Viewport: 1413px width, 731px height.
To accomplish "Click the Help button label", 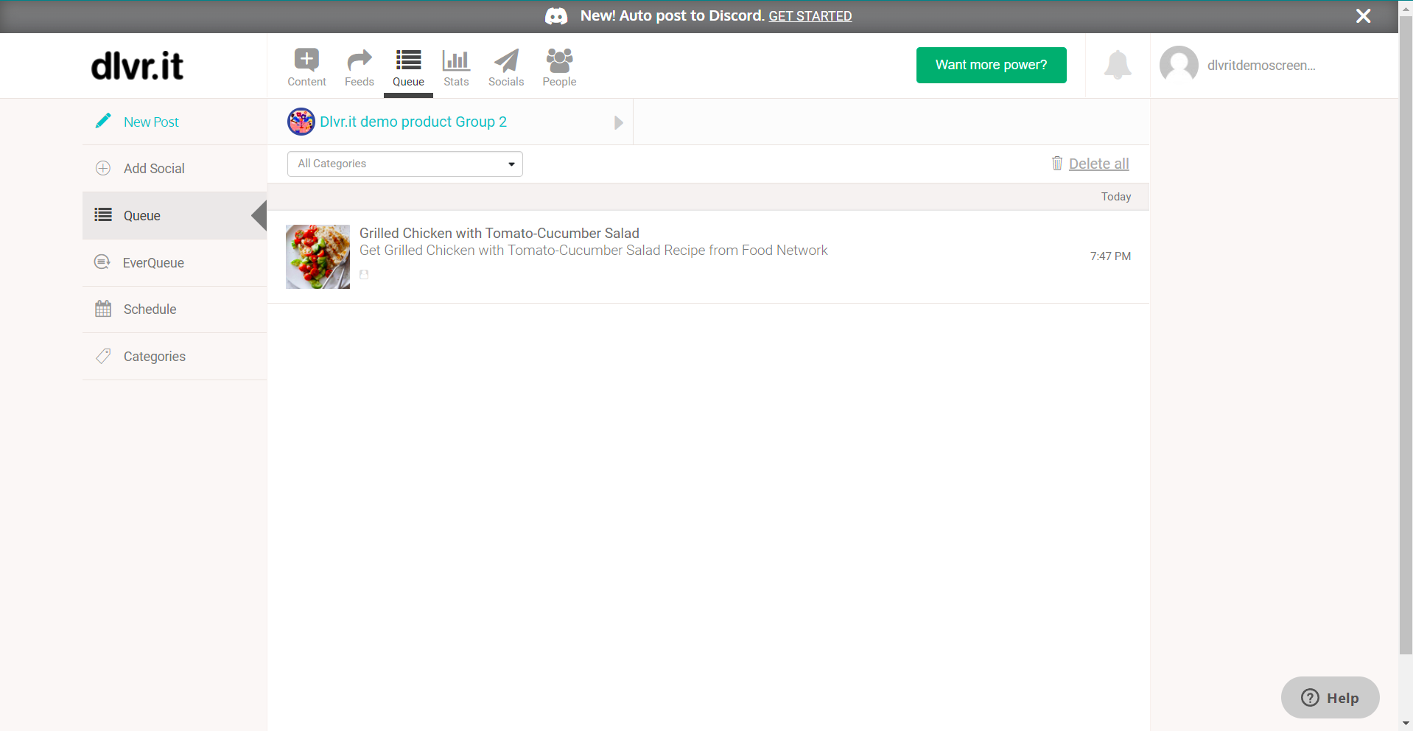I will point(1342,698).
